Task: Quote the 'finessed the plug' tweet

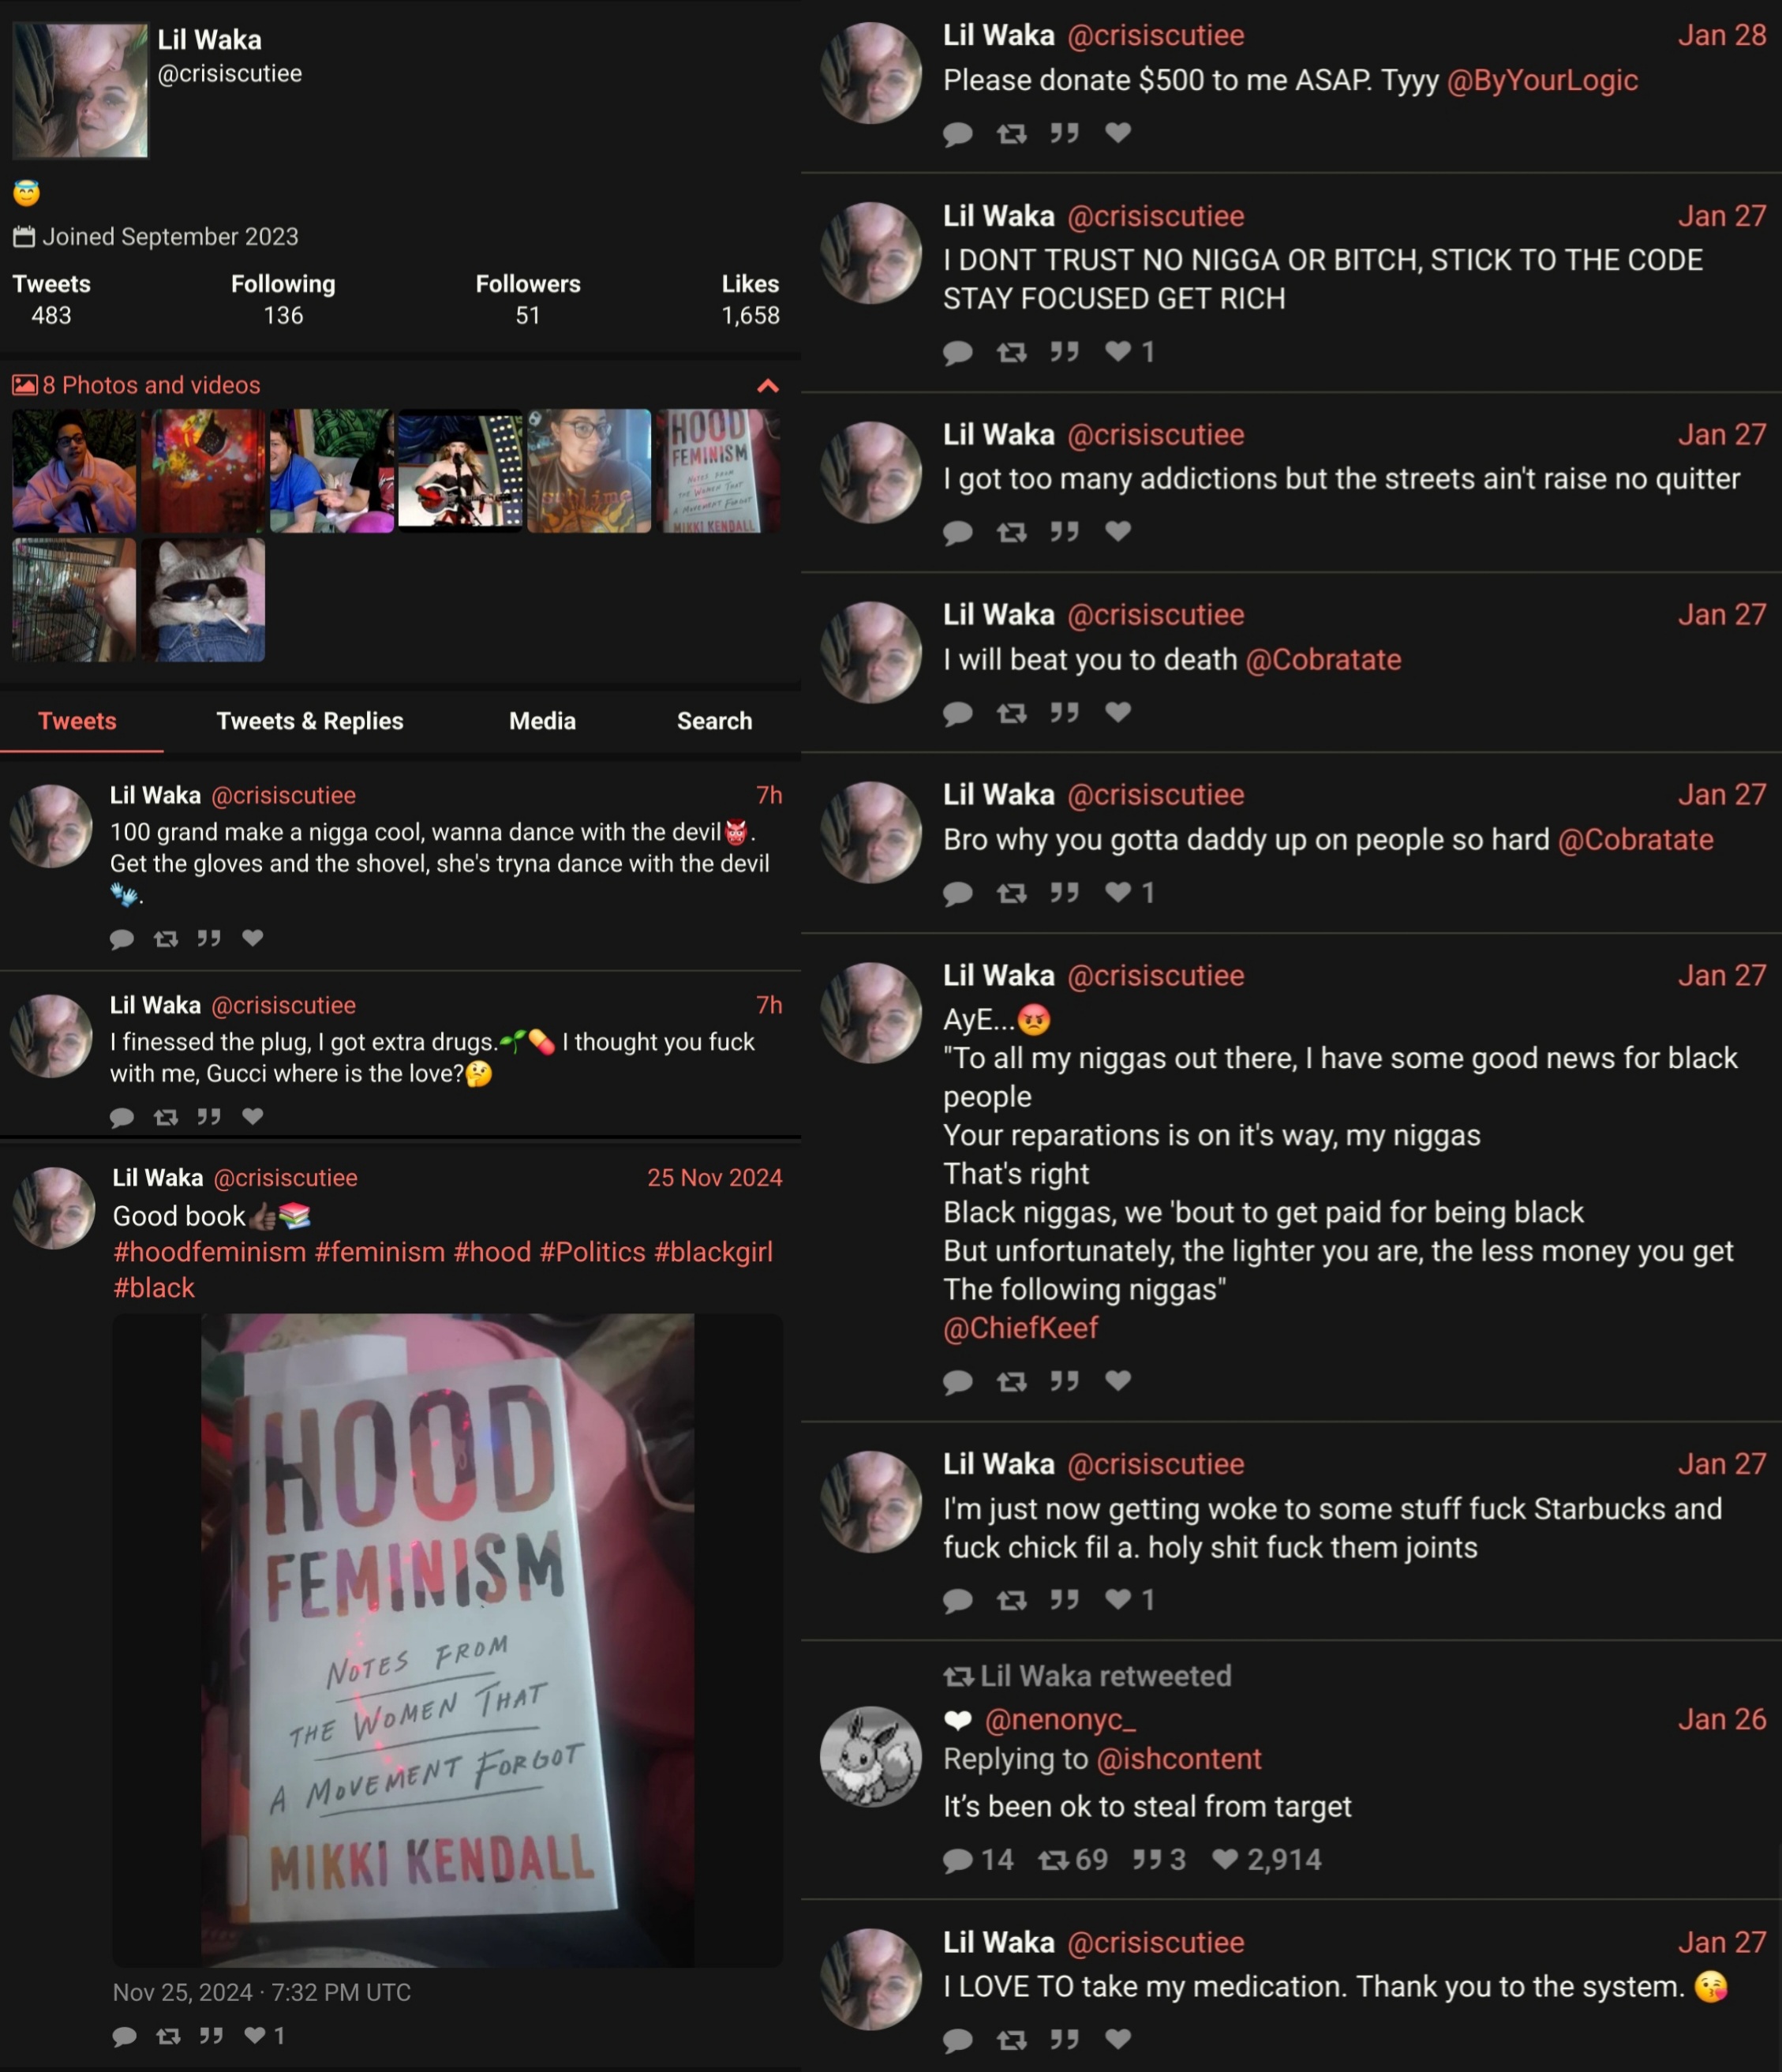Action: (209, 1116)
